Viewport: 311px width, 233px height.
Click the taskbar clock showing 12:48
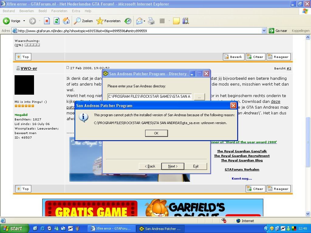[302, 228]
